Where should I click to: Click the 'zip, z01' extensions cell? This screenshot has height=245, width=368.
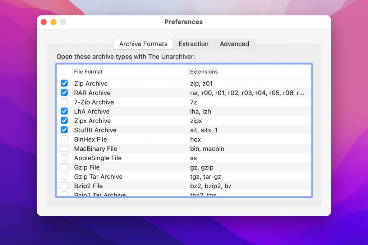[x=201, y=84]
